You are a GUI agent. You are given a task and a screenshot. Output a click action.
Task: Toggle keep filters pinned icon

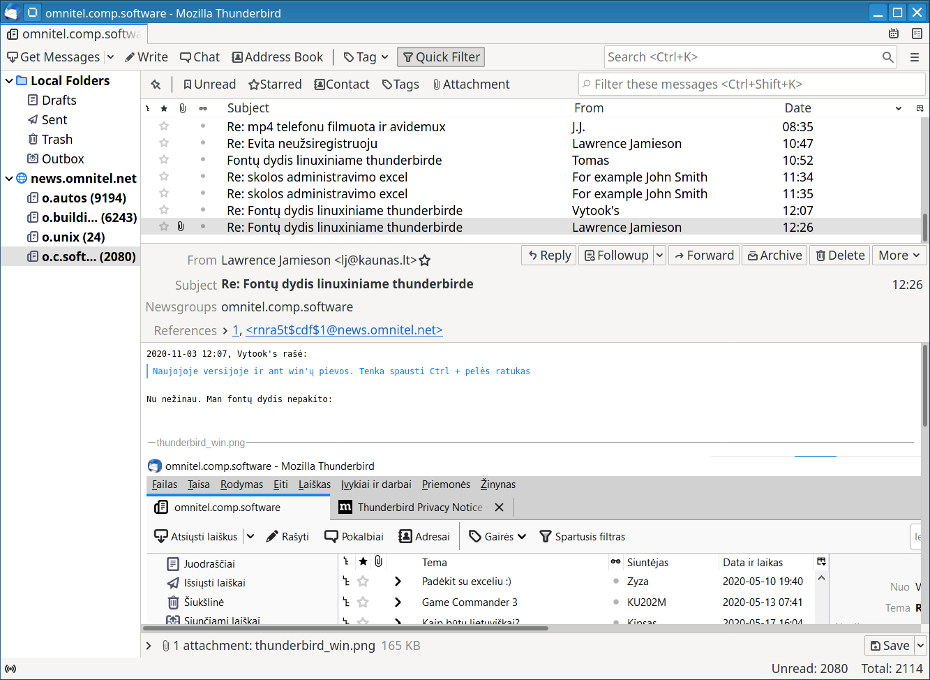pos(156,84)
